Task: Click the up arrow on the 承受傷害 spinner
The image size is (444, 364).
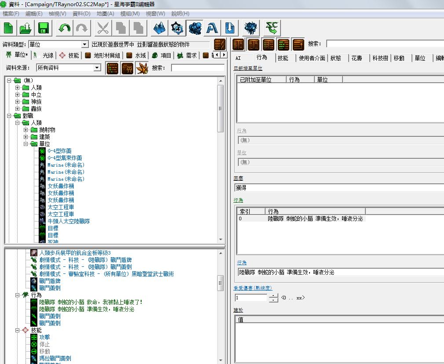Action: click(x=273, y=295)
